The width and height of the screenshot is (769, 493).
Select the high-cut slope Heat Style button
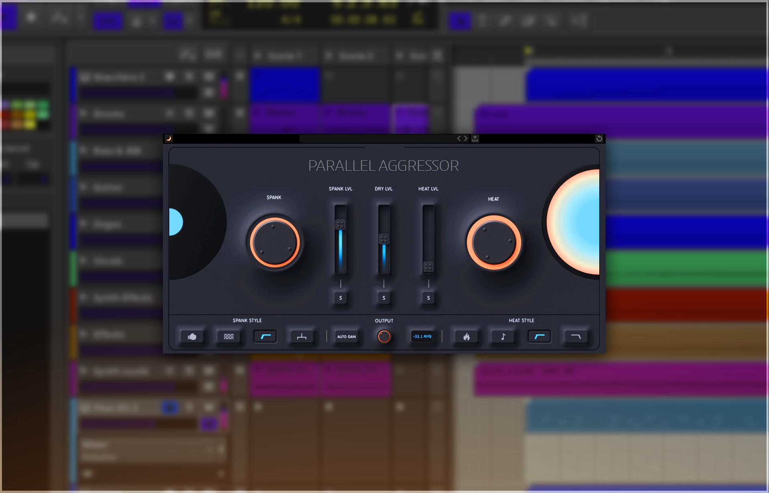(576, 337)
